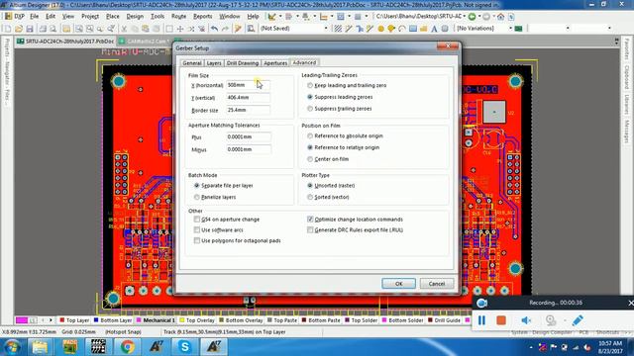634x356 pixels.
Task: Switch to Drill Drawing tab
Action: pyautogui.click(x=242, y=63)
